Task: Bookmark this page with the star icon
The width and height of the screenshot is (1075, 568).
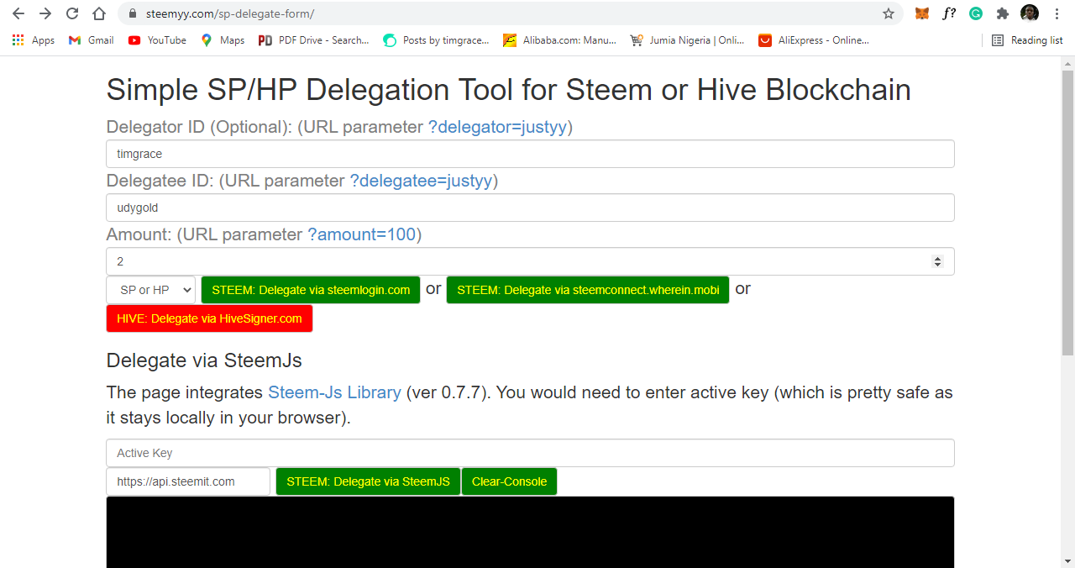Action: [889, 13]
